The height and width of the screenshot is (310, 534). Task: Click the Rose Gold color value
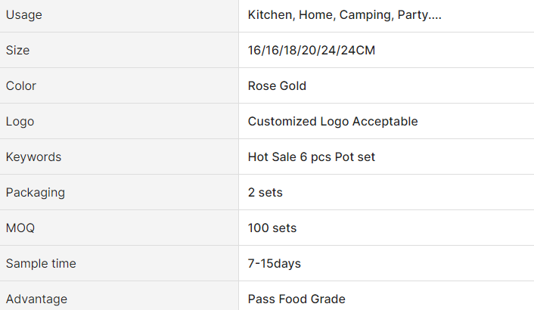(x=277, y=86)
